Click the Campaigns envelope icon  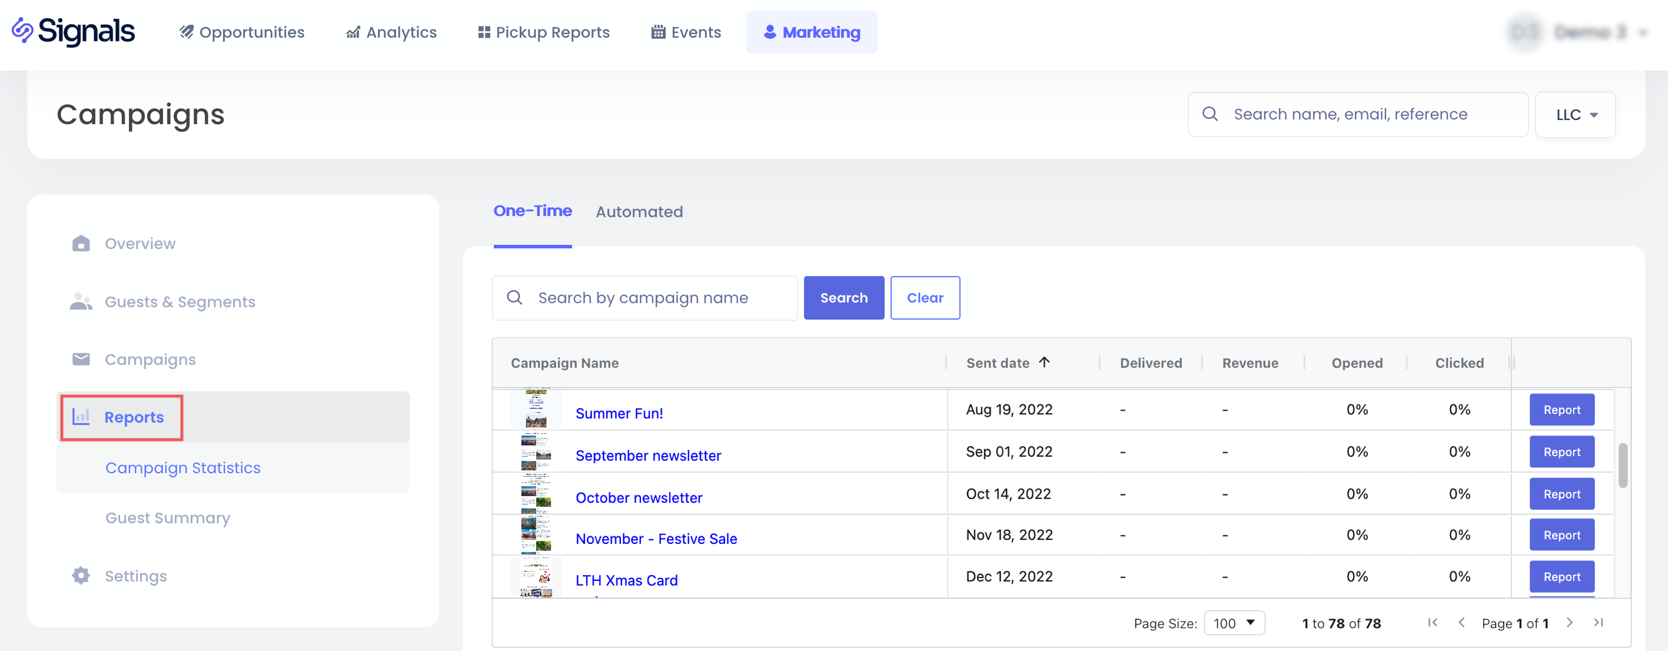click(81, 360)
